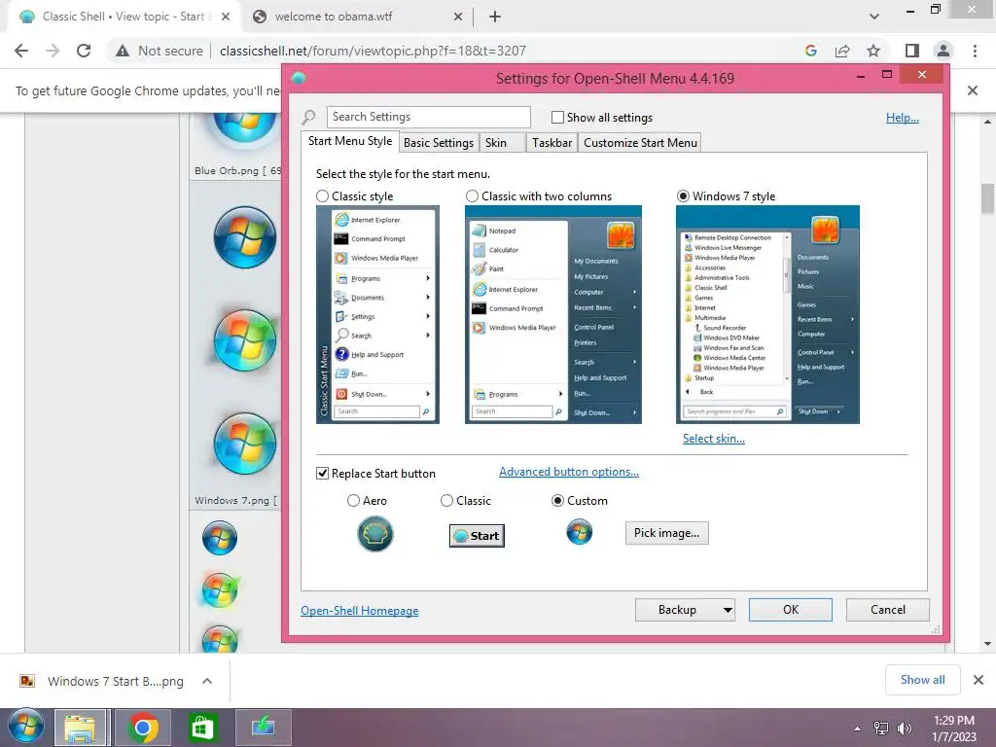Screen dimensions: 996x747
Task: Click the browser page vertical scrollbar thumb
Action: [987, 198]
